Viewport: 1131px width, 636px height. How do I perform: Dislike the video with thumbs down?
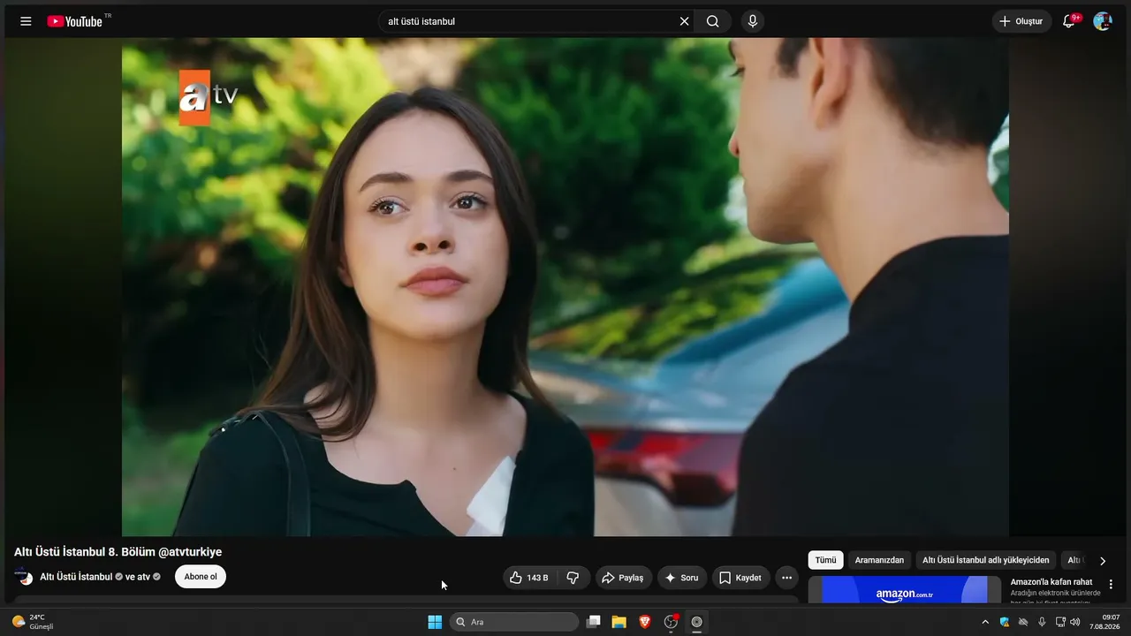point(573,578)
